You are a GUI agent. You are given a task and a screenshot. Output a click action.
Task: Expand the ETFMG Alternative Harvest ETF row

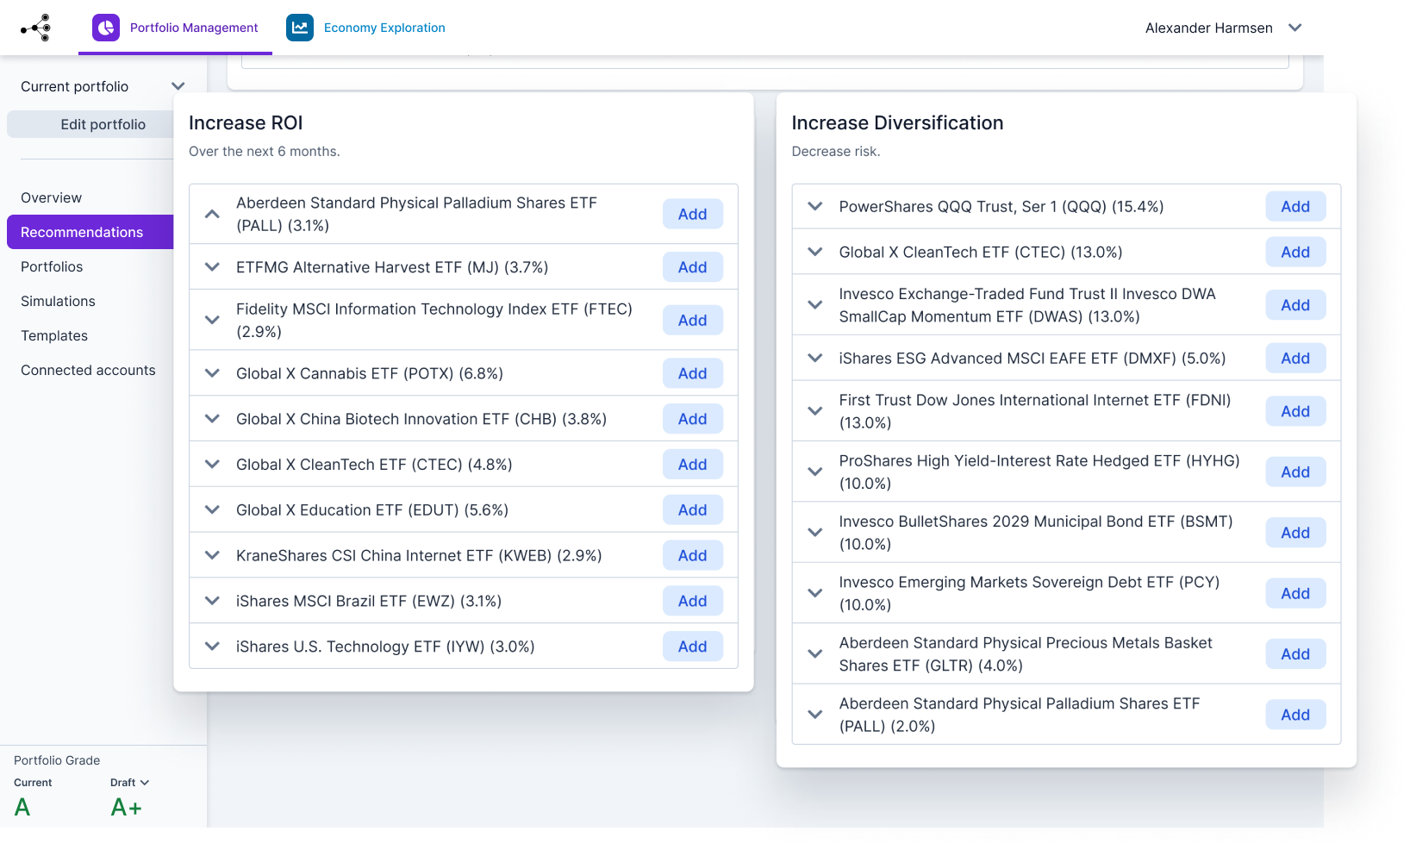[x=212, y=267]
